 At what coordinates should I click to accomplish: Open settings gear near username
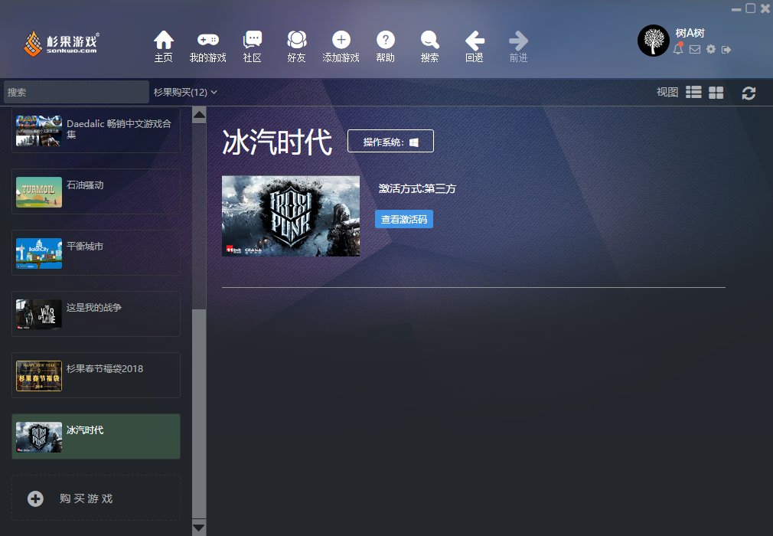pos(711,49)
